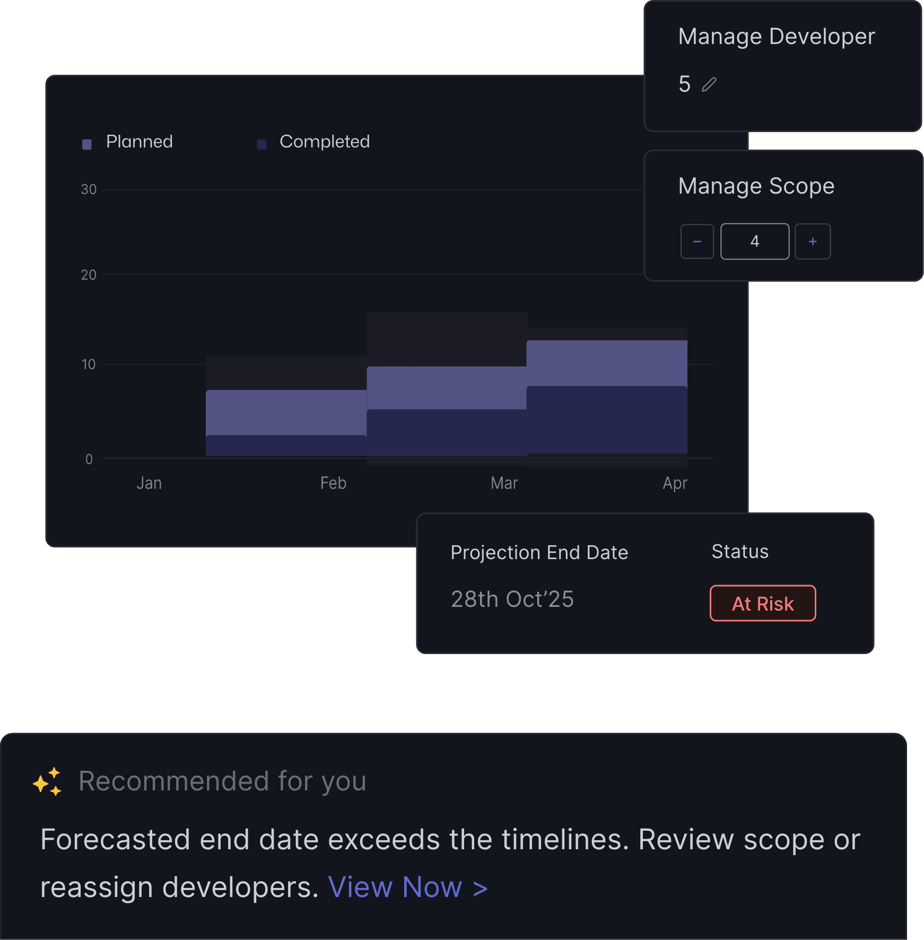
Task: Select the Jan label on chart axis
Action: (149, 483)
